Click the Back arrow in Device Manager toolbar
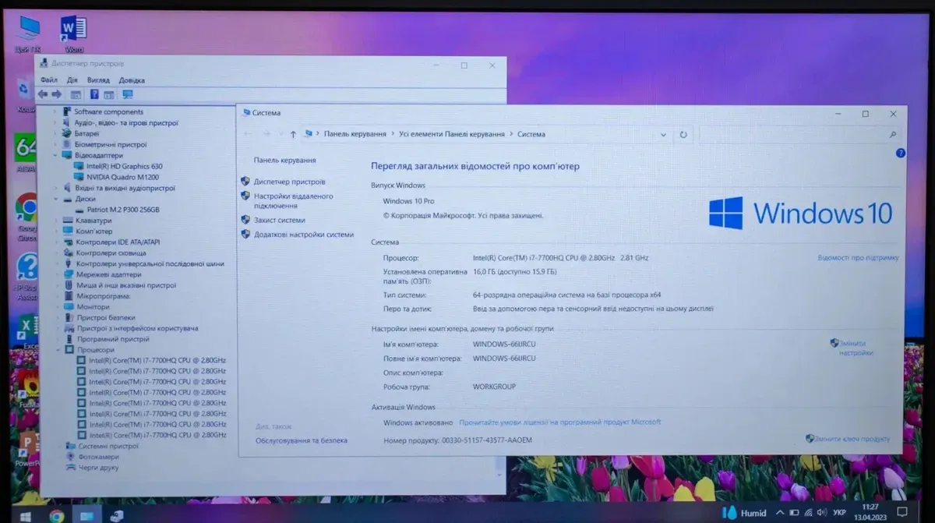The image size is (935, 523). [x=43, y=94]
